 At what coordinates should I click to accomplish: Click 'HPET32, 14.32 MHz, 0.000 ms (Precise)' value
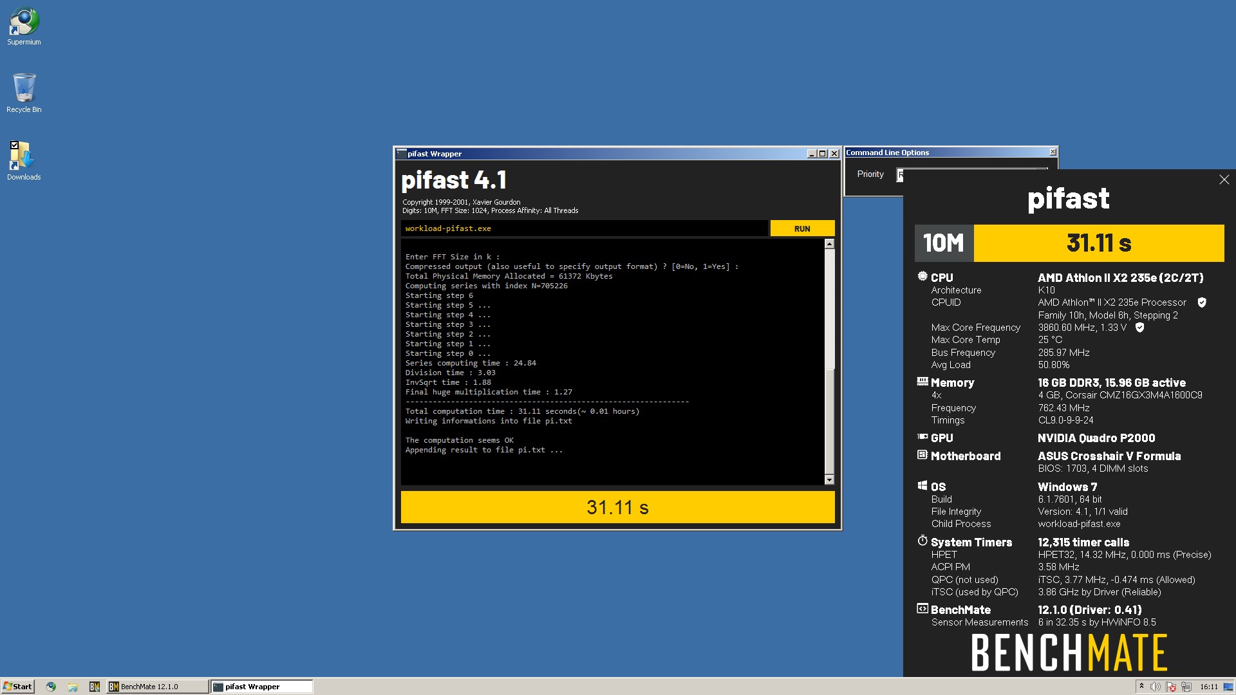click(x=1125, y=555)
